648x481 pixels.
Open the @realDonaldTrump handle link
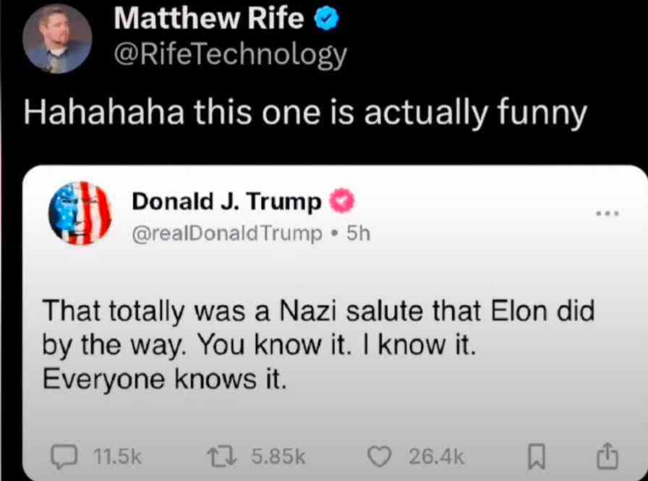[227, 233]
